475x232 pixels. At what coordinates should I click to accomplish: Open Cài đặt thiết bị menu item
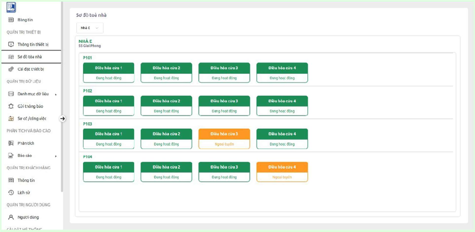[x=31, y=69]
